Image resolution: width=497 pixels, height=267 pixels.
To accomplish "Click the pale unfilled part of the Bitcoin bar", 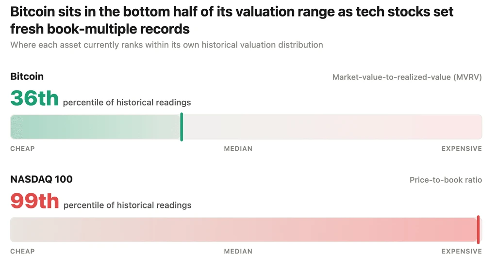I will (x=332, y=127).
